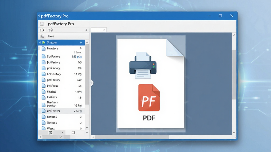This screenshot has height=152, width=271.
Task: Maximize the pdfFactory Pro window
Action: pyautogui.click(x=220, y=16)
